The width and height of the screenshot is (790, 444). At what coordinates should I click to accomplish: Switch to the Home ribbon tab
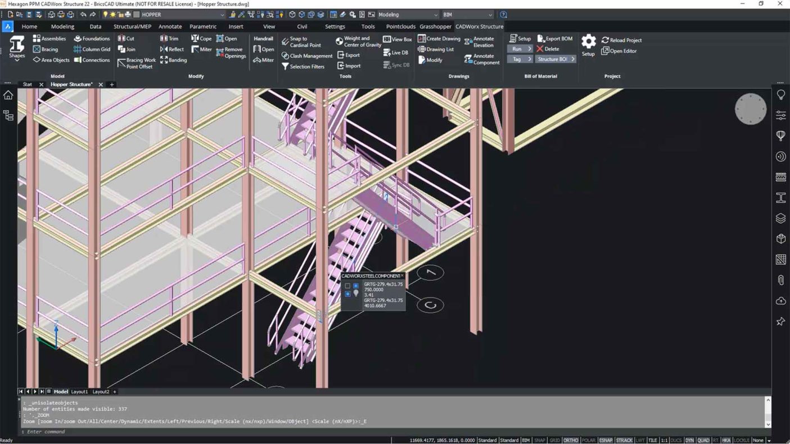point(29,26)
